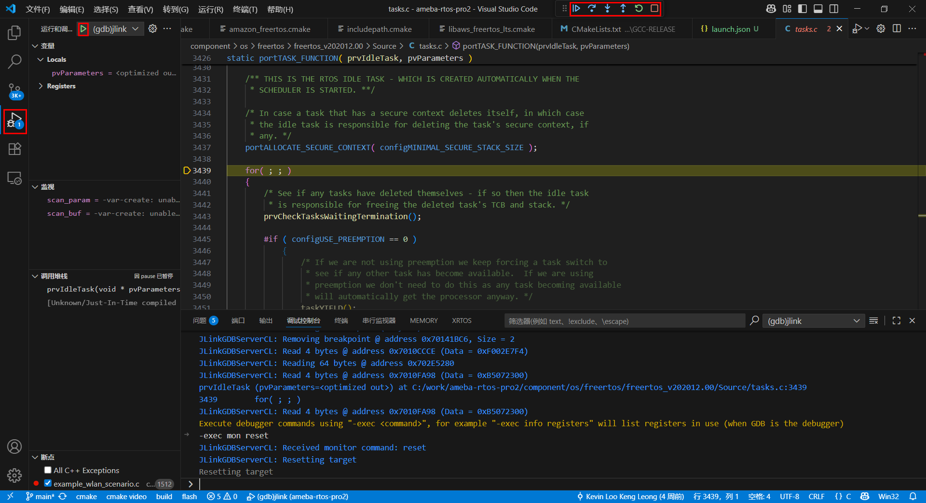
Task: Open more actions in Run and Debug header
Action: tap(167, 29)
